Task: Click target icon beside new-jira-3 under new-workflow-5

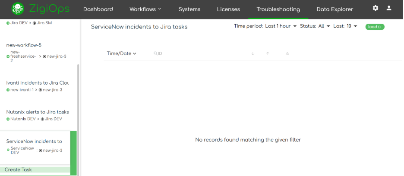Action: tap(44, 57)
